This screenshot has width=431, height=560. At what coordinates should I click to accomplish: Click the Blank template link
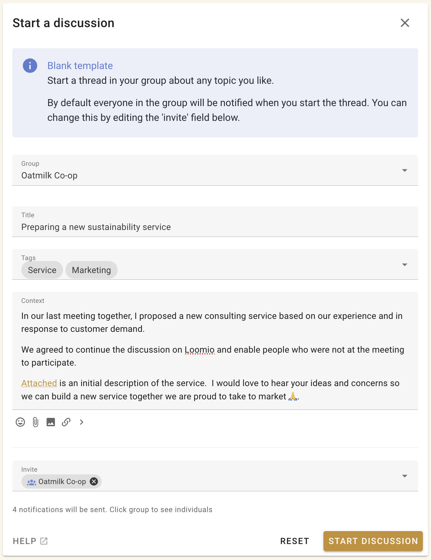pyautogui.click(x=80, y=65)
